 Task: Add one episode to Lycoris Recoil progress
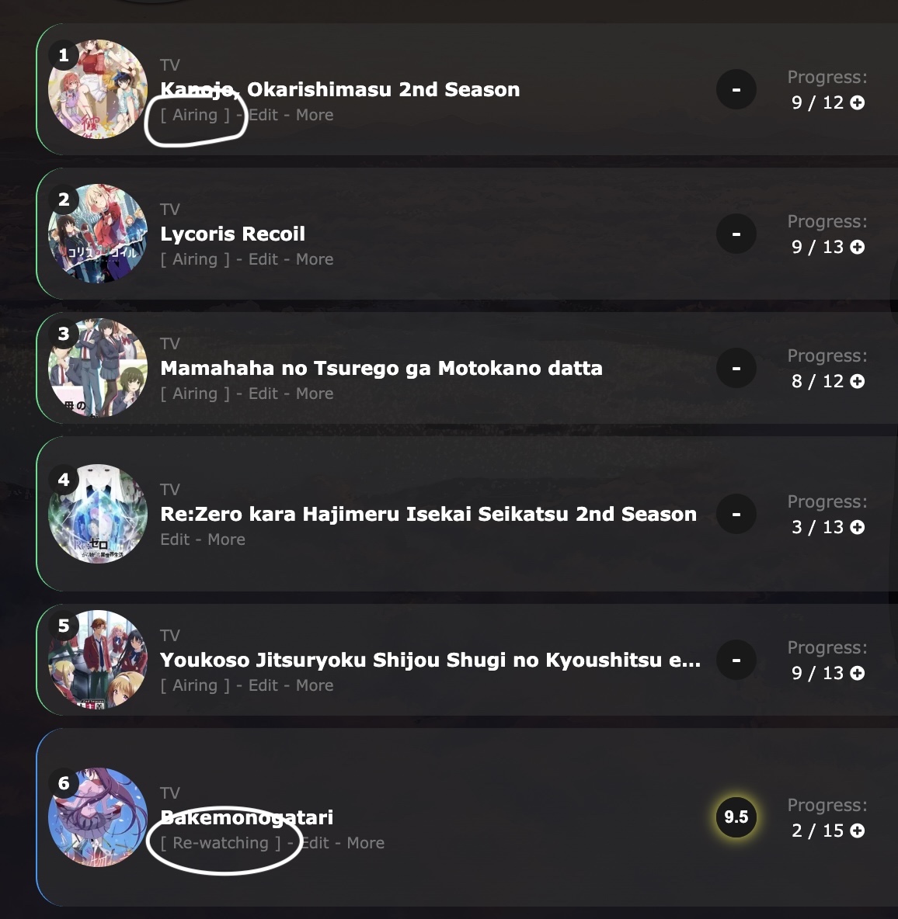pyautogui.click(x=858, y=247)
